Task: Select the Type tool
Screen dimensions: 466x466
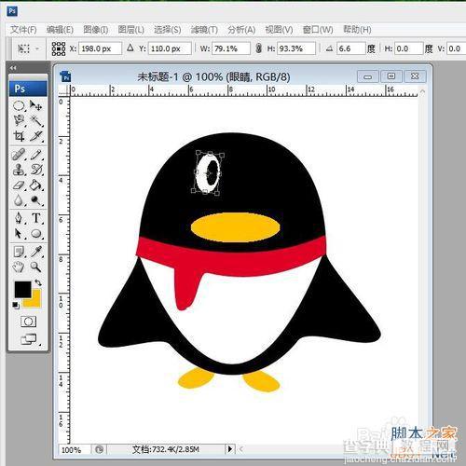Action: (x=36, y=218)
